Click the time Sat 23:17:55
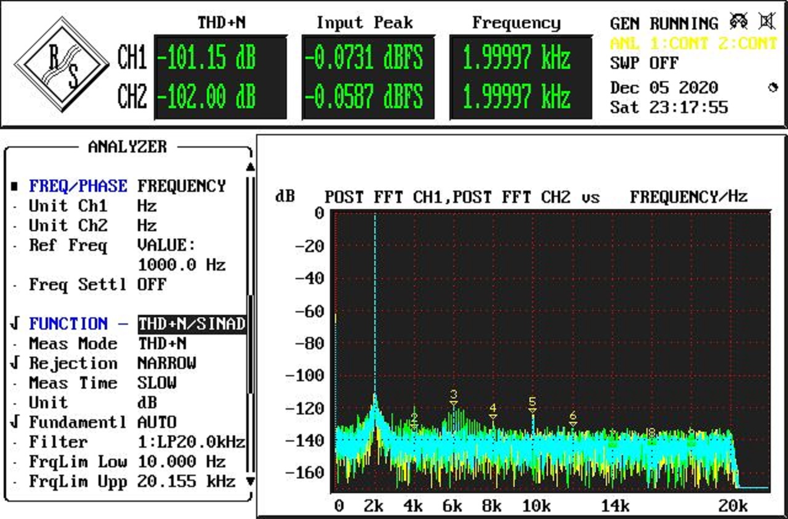 [669, 108]
